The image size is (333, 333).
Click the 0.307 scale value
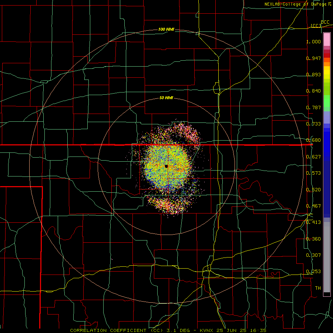pyautogui.click(x=313, y=255)
